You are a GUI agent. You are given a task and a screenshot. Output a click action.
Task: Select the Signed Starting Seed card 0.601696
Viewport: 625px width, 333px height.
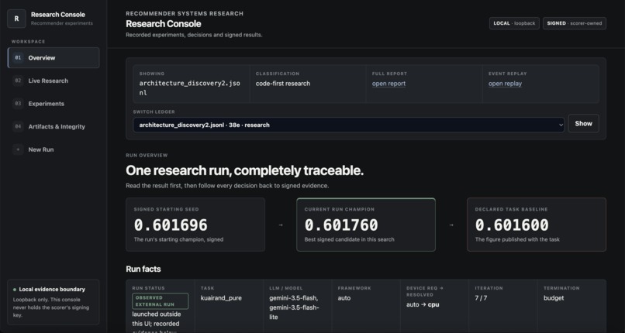pyautogui.click(x=195, y=225)
